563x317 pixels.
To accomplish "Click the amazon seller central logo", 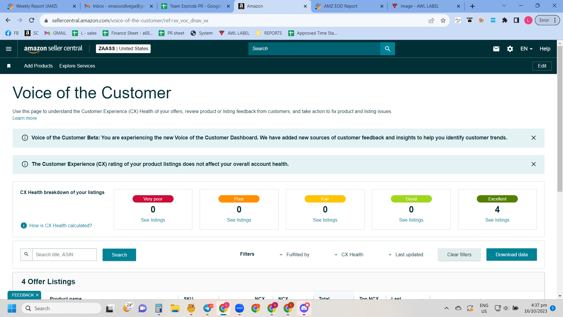I will [53, 49].
